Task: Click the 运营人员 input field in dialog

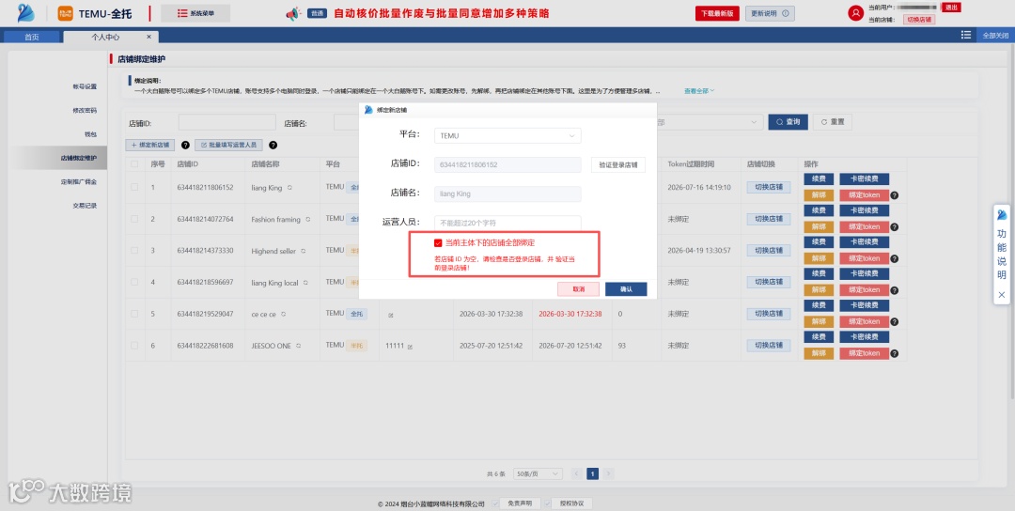Action: (507, 223)
